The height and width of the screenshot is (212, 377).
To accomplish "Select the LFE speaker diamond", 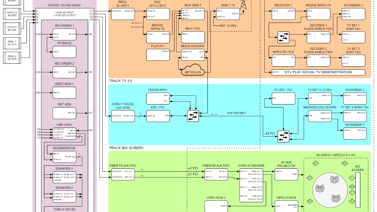I will pyautogui.click(x=352, y=186).
